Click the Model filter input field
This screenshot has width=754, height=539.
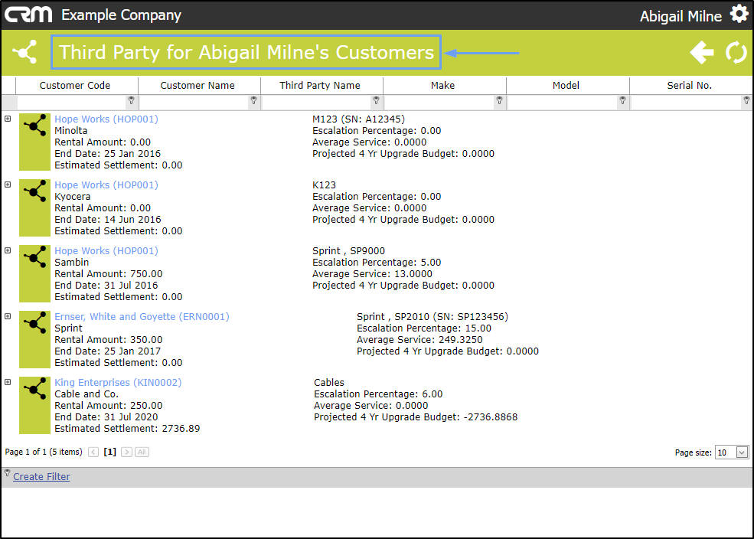563,102
